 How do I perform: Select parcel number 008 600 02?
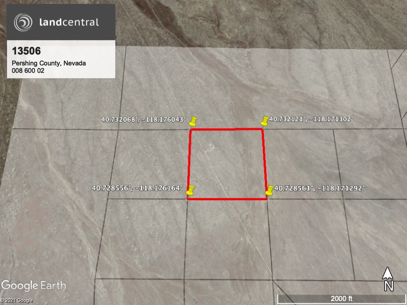[x=28, y=70]
